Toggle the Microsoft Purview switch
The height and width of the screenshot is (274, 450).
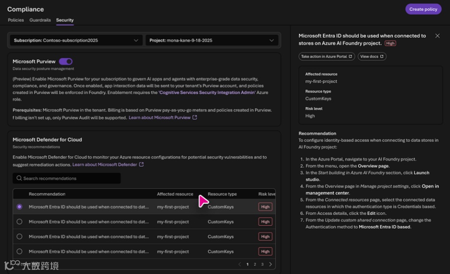65,62
